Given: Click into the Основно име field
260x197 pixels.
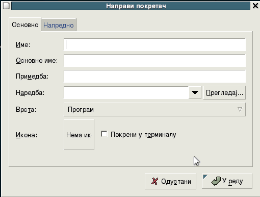Looking at the screenshot, I should 154,61.
